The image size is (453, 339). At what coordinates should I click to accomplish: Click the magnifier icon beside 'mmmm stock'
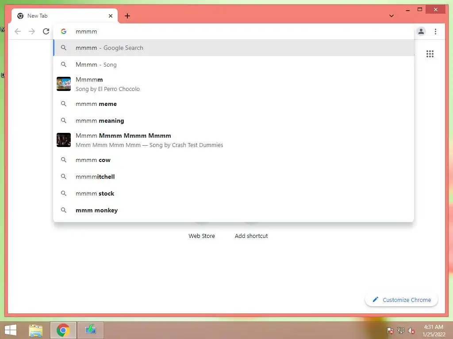(64, 193)
